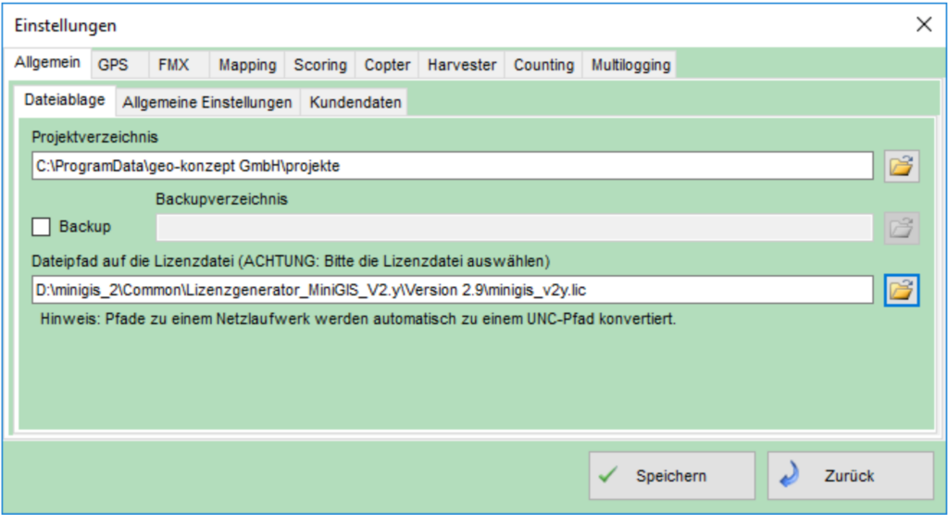Show the Counting tab
The image size is (948, 515).
pos(543,65)
